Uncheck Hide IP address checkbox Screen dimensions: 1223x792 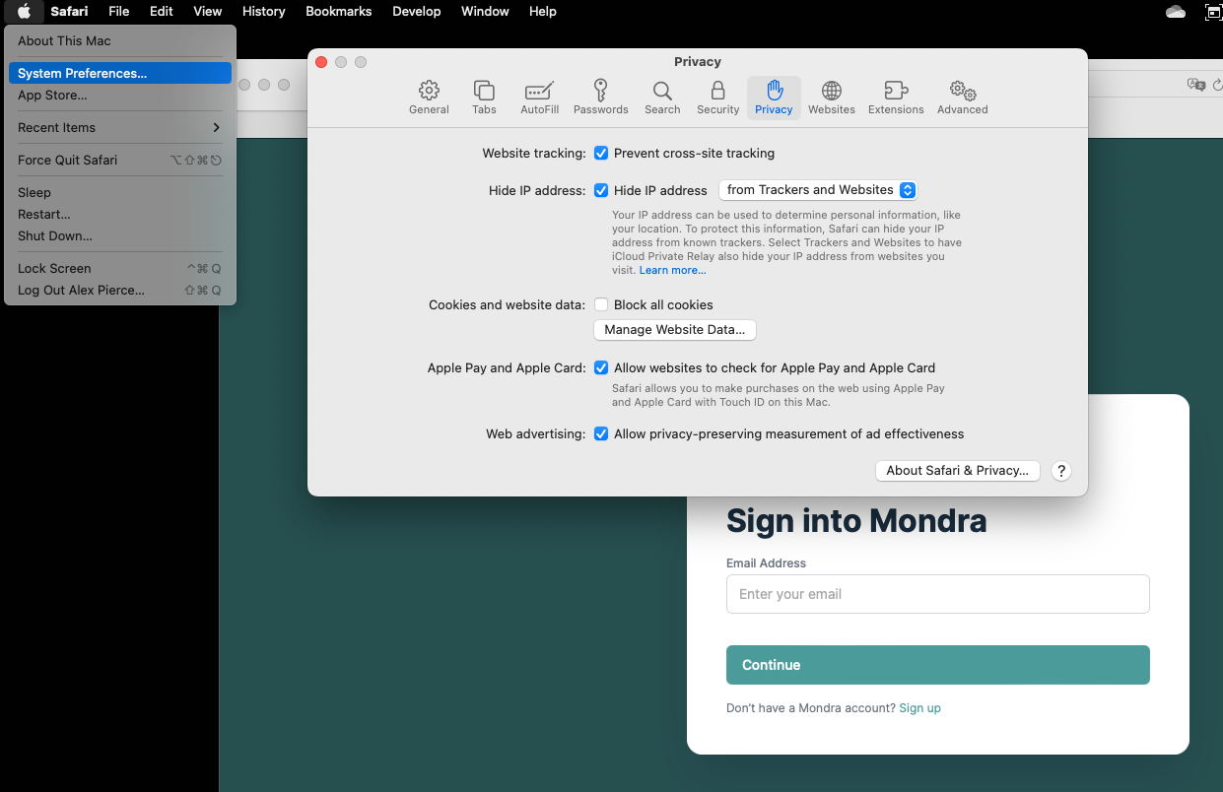pos(601,190)
